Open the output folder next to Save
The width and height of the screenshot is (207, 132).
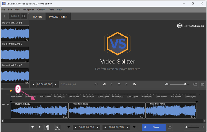[x=169, y=127]
